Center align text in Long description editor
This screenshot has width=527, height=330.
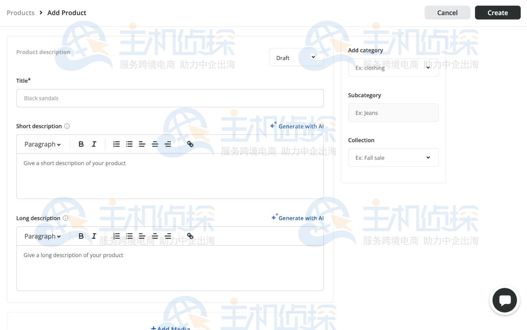tap(155, 236)
